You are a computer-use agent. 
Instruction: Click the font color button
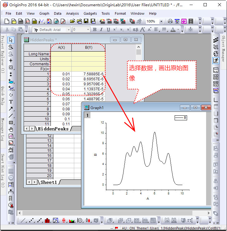(173, 30)
